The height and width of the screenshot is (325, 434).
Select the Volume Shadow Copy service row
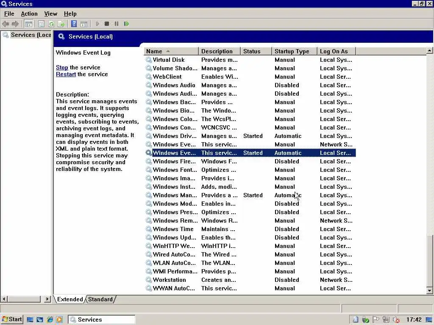tap(250, 68)
